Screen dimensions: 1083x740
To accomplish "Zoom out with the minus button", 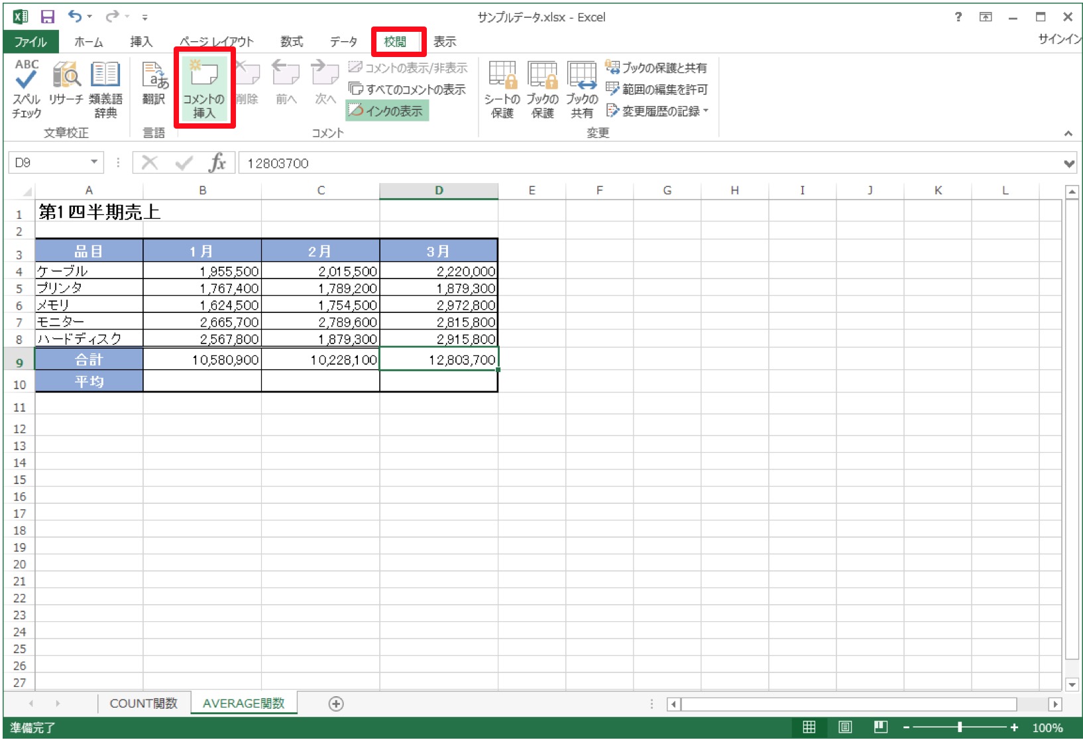I will click(x=906, y=727).
